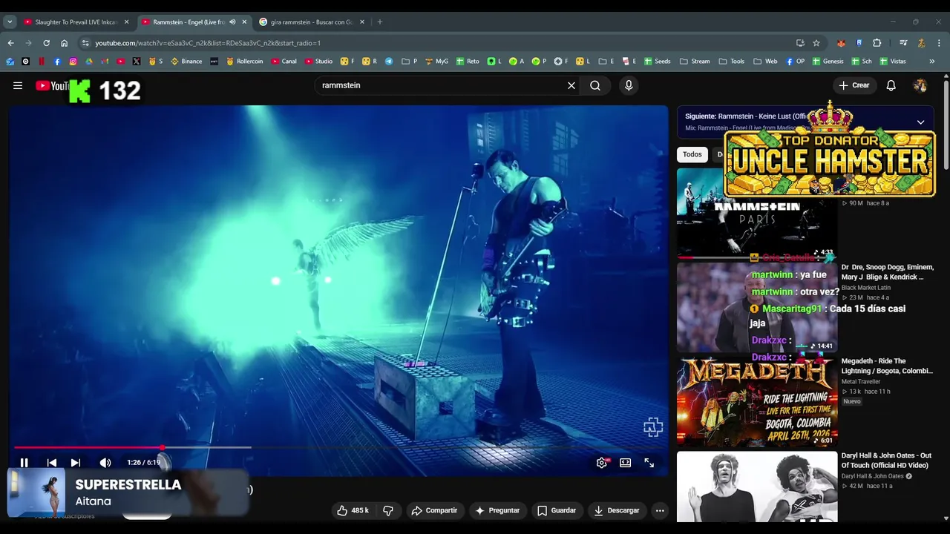This screenshot has width=950, height=534.
Task: Mute the video volume speaker icon
Action: pyautogui.click(x=105, y=463)
